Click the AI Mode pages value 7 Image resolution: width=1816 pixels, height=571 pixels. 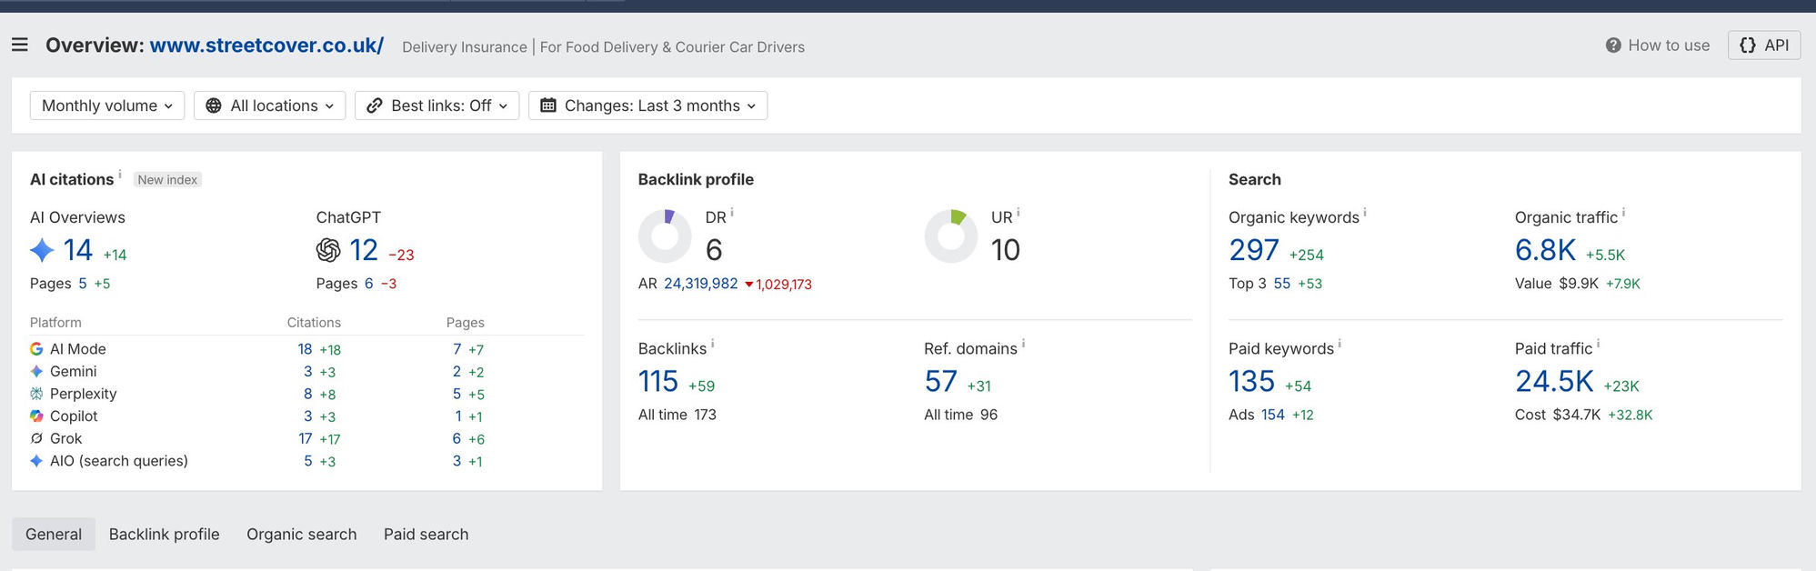(457, 349)
